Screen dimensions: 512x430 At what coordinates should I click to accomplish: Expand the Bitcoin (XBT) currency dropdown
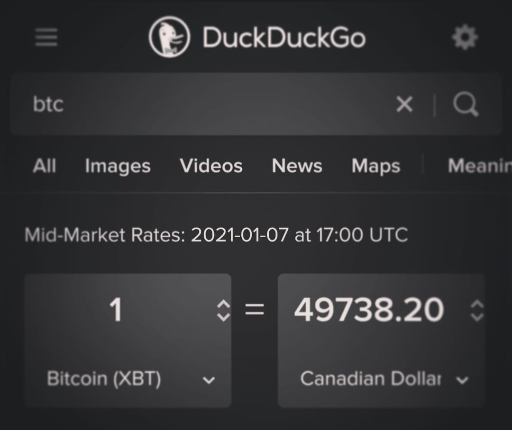point(209,380)
